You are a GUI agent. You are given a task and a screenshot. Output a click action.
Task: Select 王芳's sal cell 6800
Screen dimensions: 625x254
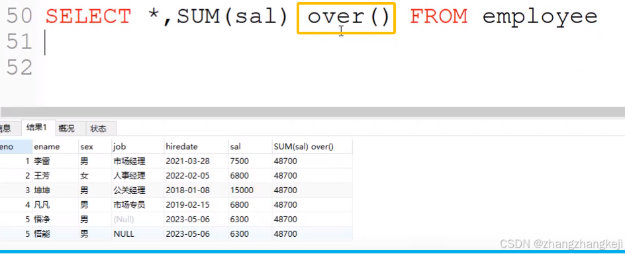[x=250, y=175]
